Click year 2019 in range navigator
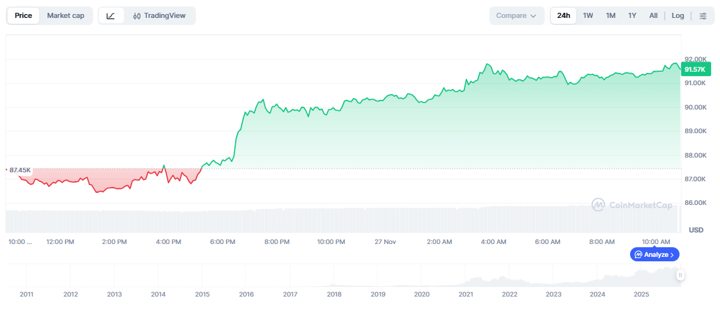This screenshot has width=720, height=310. [x=378, y=295]
